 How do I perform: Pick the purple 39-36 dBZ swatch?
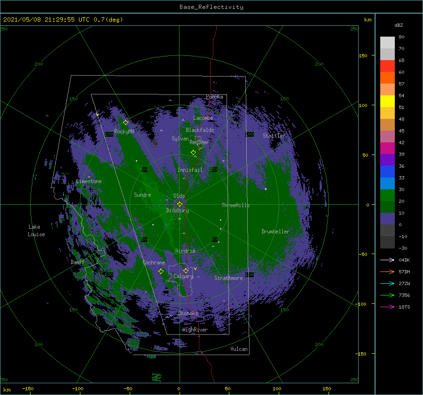click(x=387, y=160)
